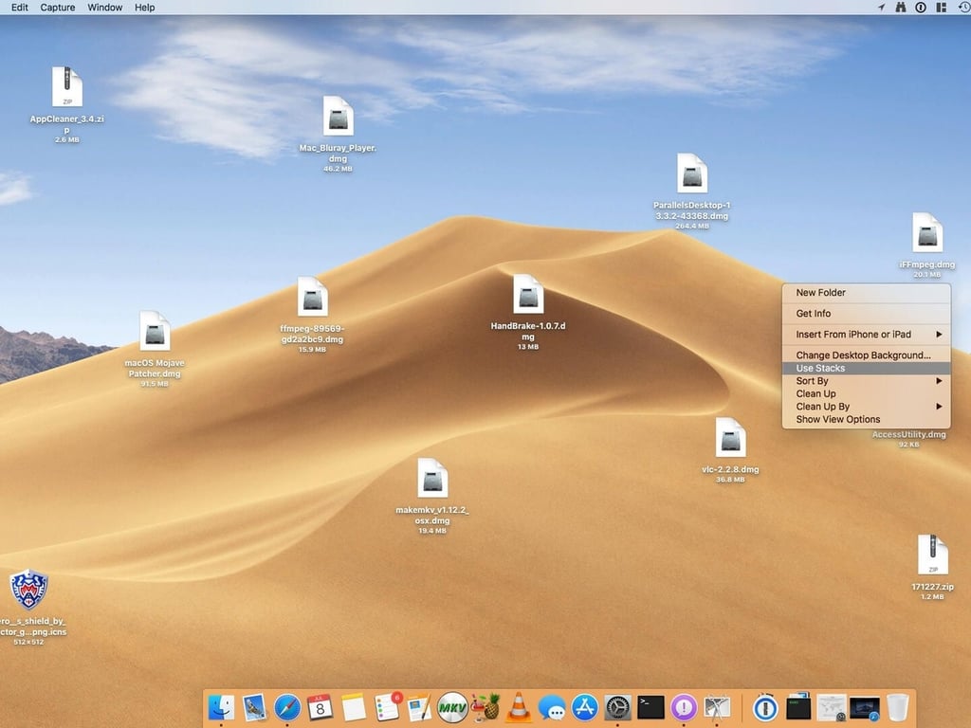Select AppCleaner_3.4.zip file on desktop

click(67, 86)
